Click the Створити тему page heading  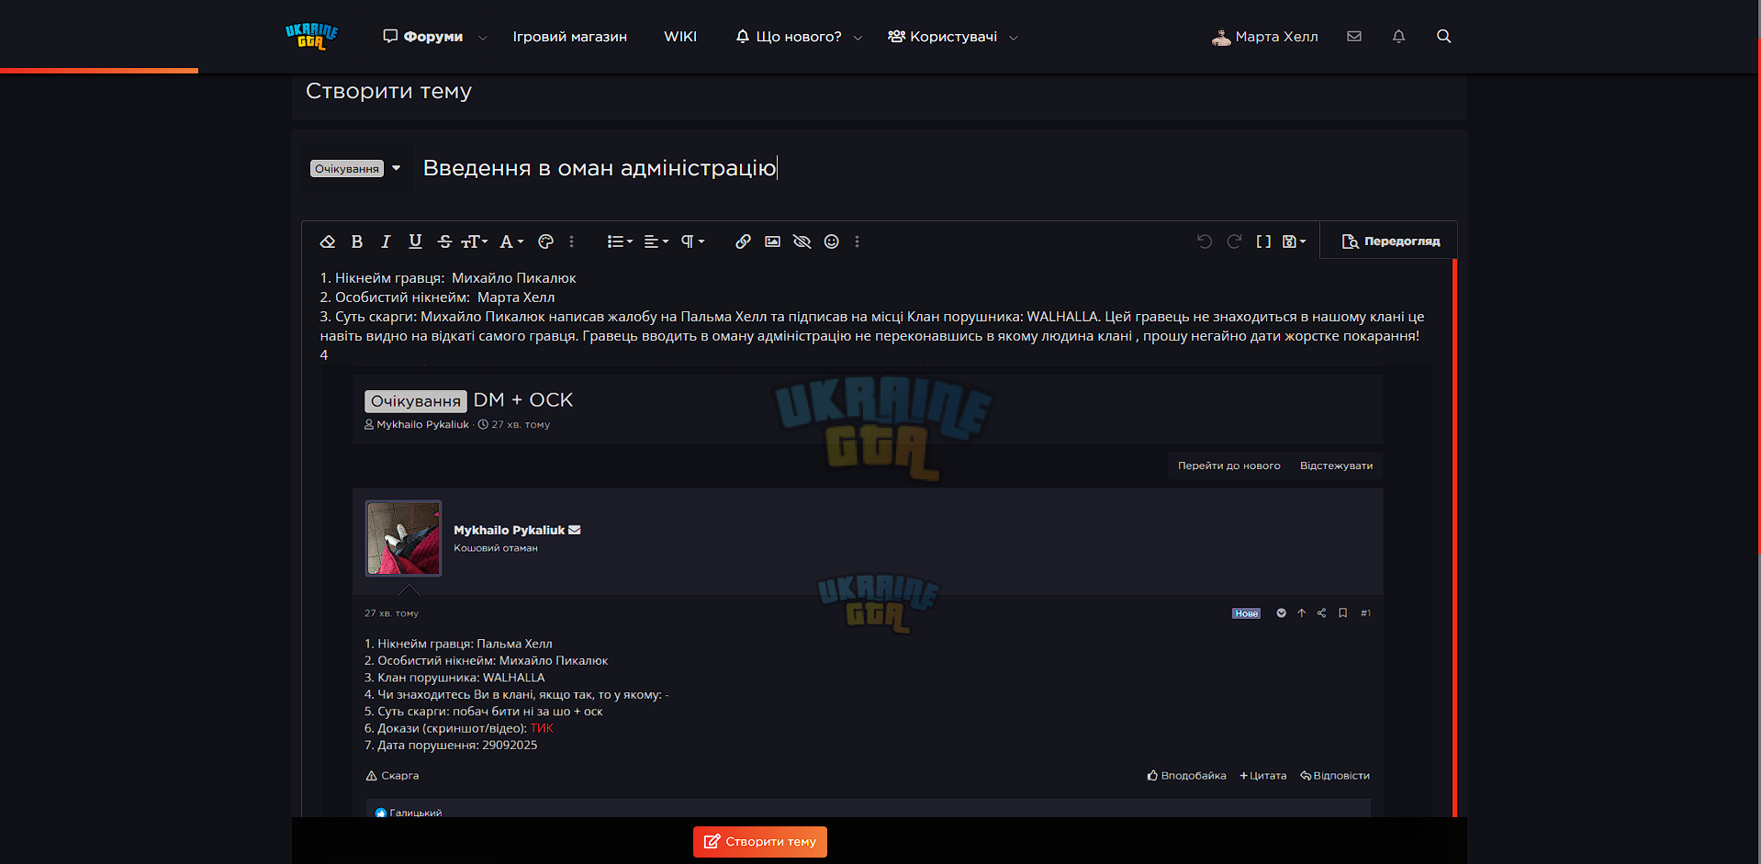coord(388,91)
